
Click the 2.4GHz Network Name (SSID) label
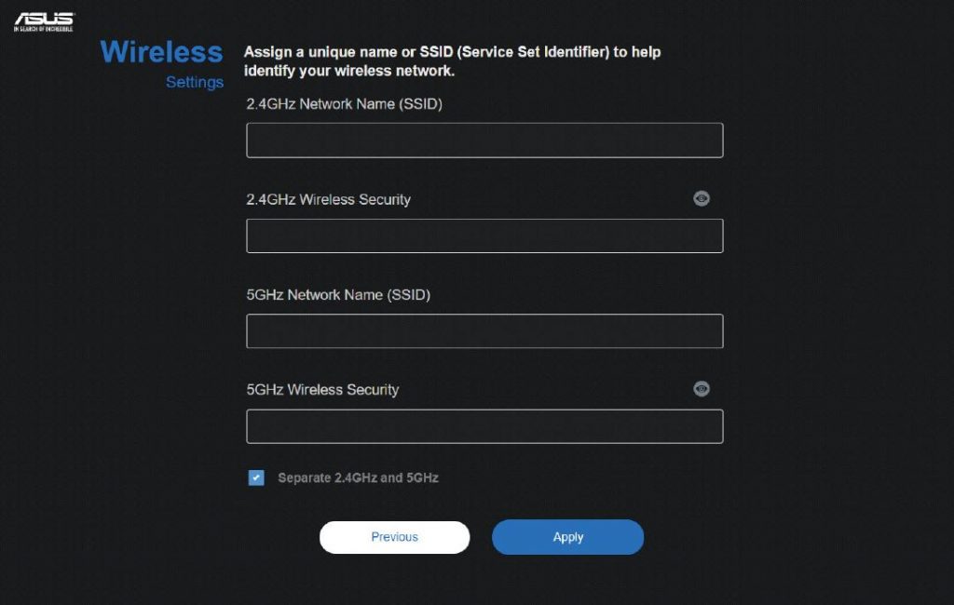pos(344,104)
